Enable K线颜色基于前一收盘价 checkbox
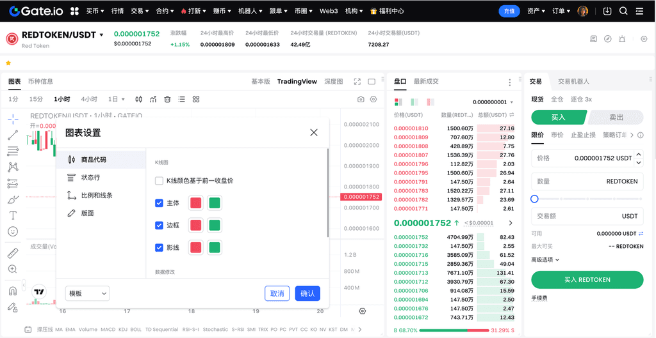The height and width of the screenshot is (338, 656). tap(159, 181)
